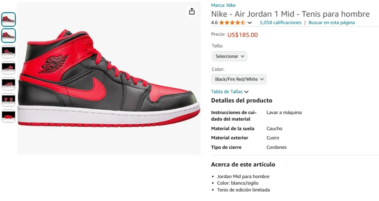Click Buscar en esta página link
Image resolution: width=379 pixels, height=201 pixels.
331,22
